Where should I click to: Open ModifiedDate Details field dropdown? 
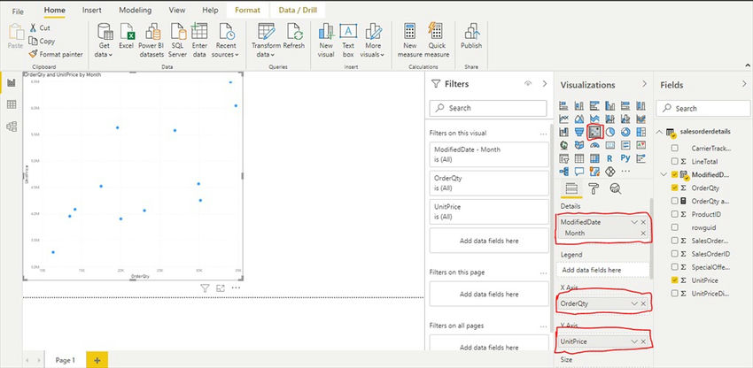(634, 222)
